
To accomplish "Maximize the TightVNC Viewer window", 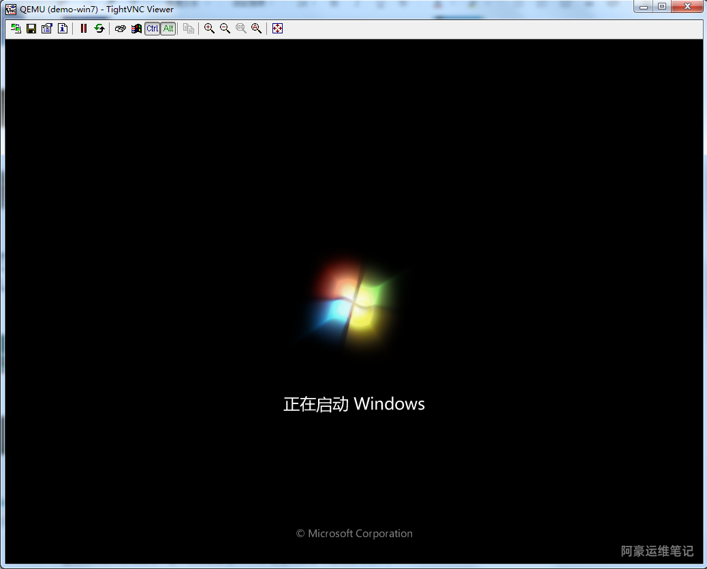I will click(661, 7).
